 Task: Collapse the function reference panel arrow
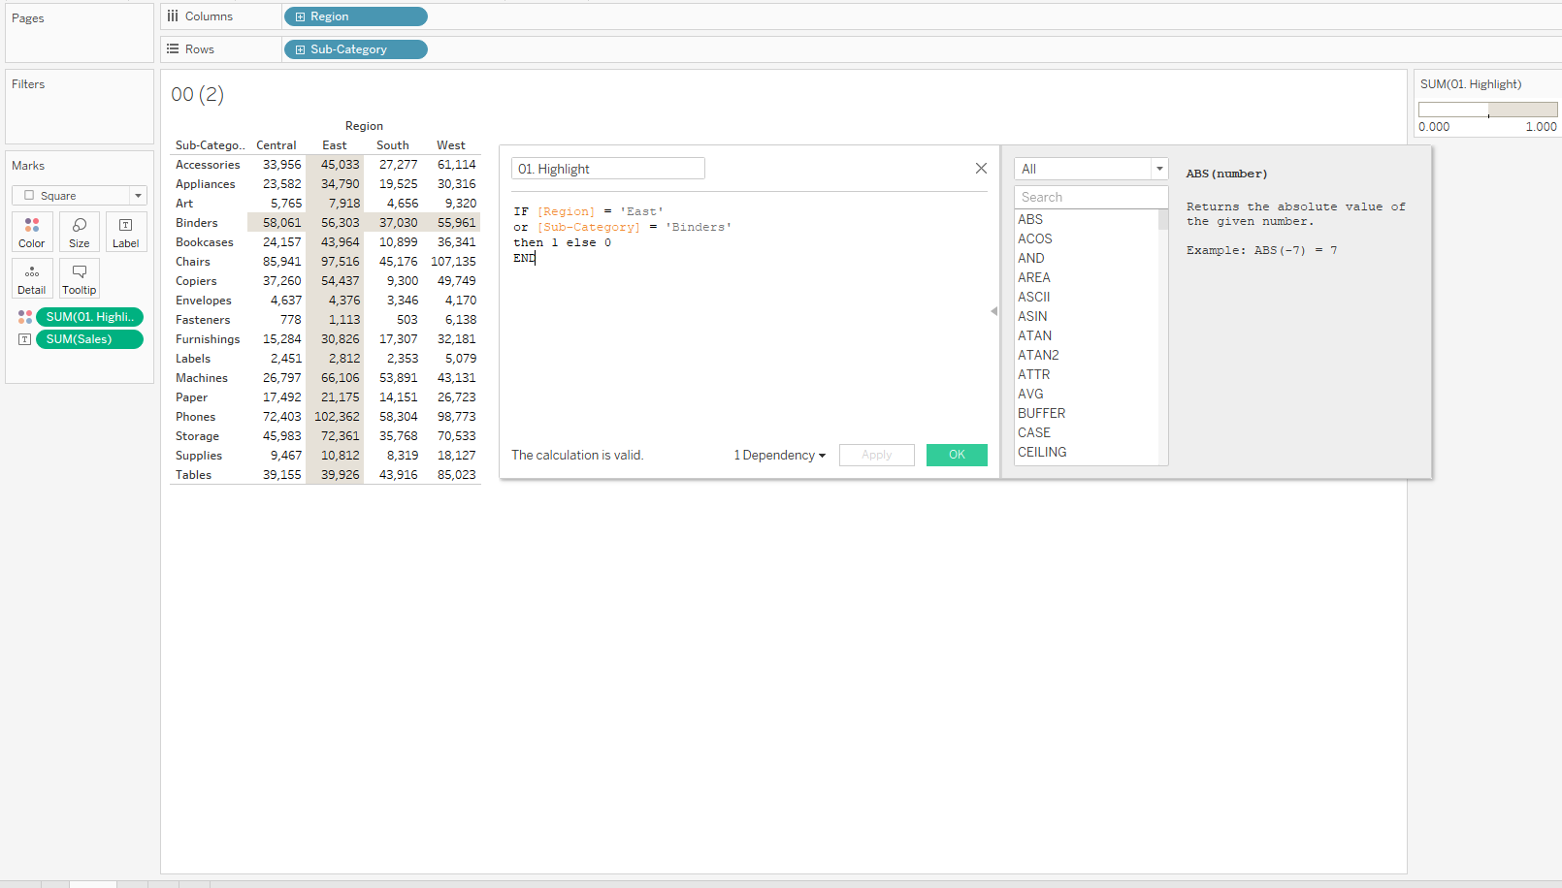tap(993, 311)
